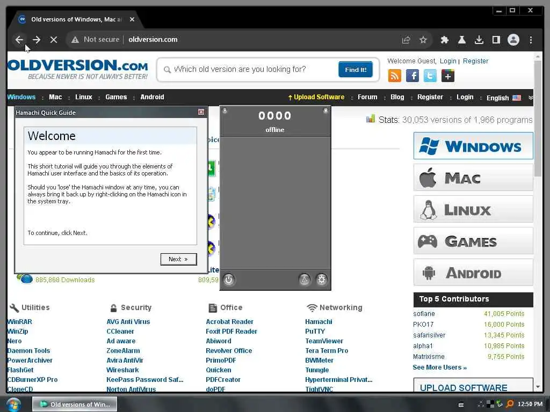Toggle the side panel icon
This screenshot has height=412, width=550.
coord(496,40)
